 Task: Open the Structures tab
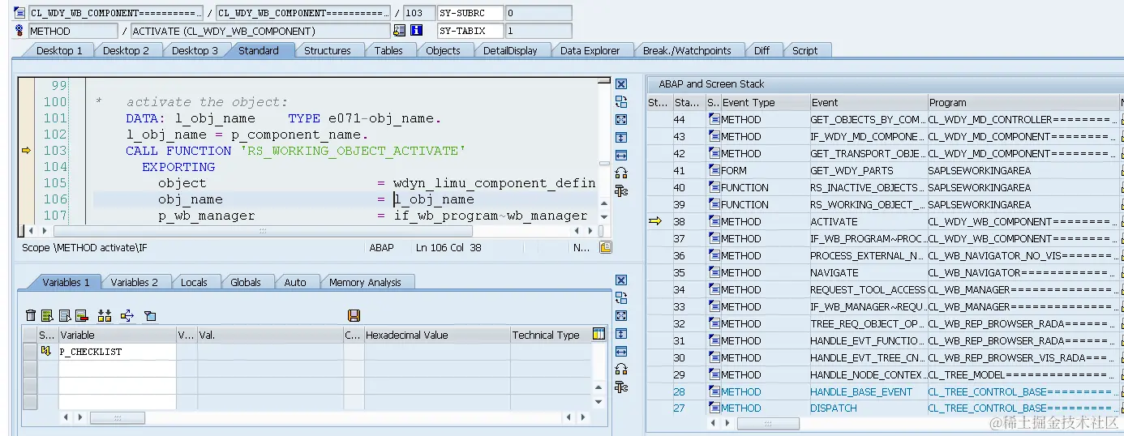(326, 50)
